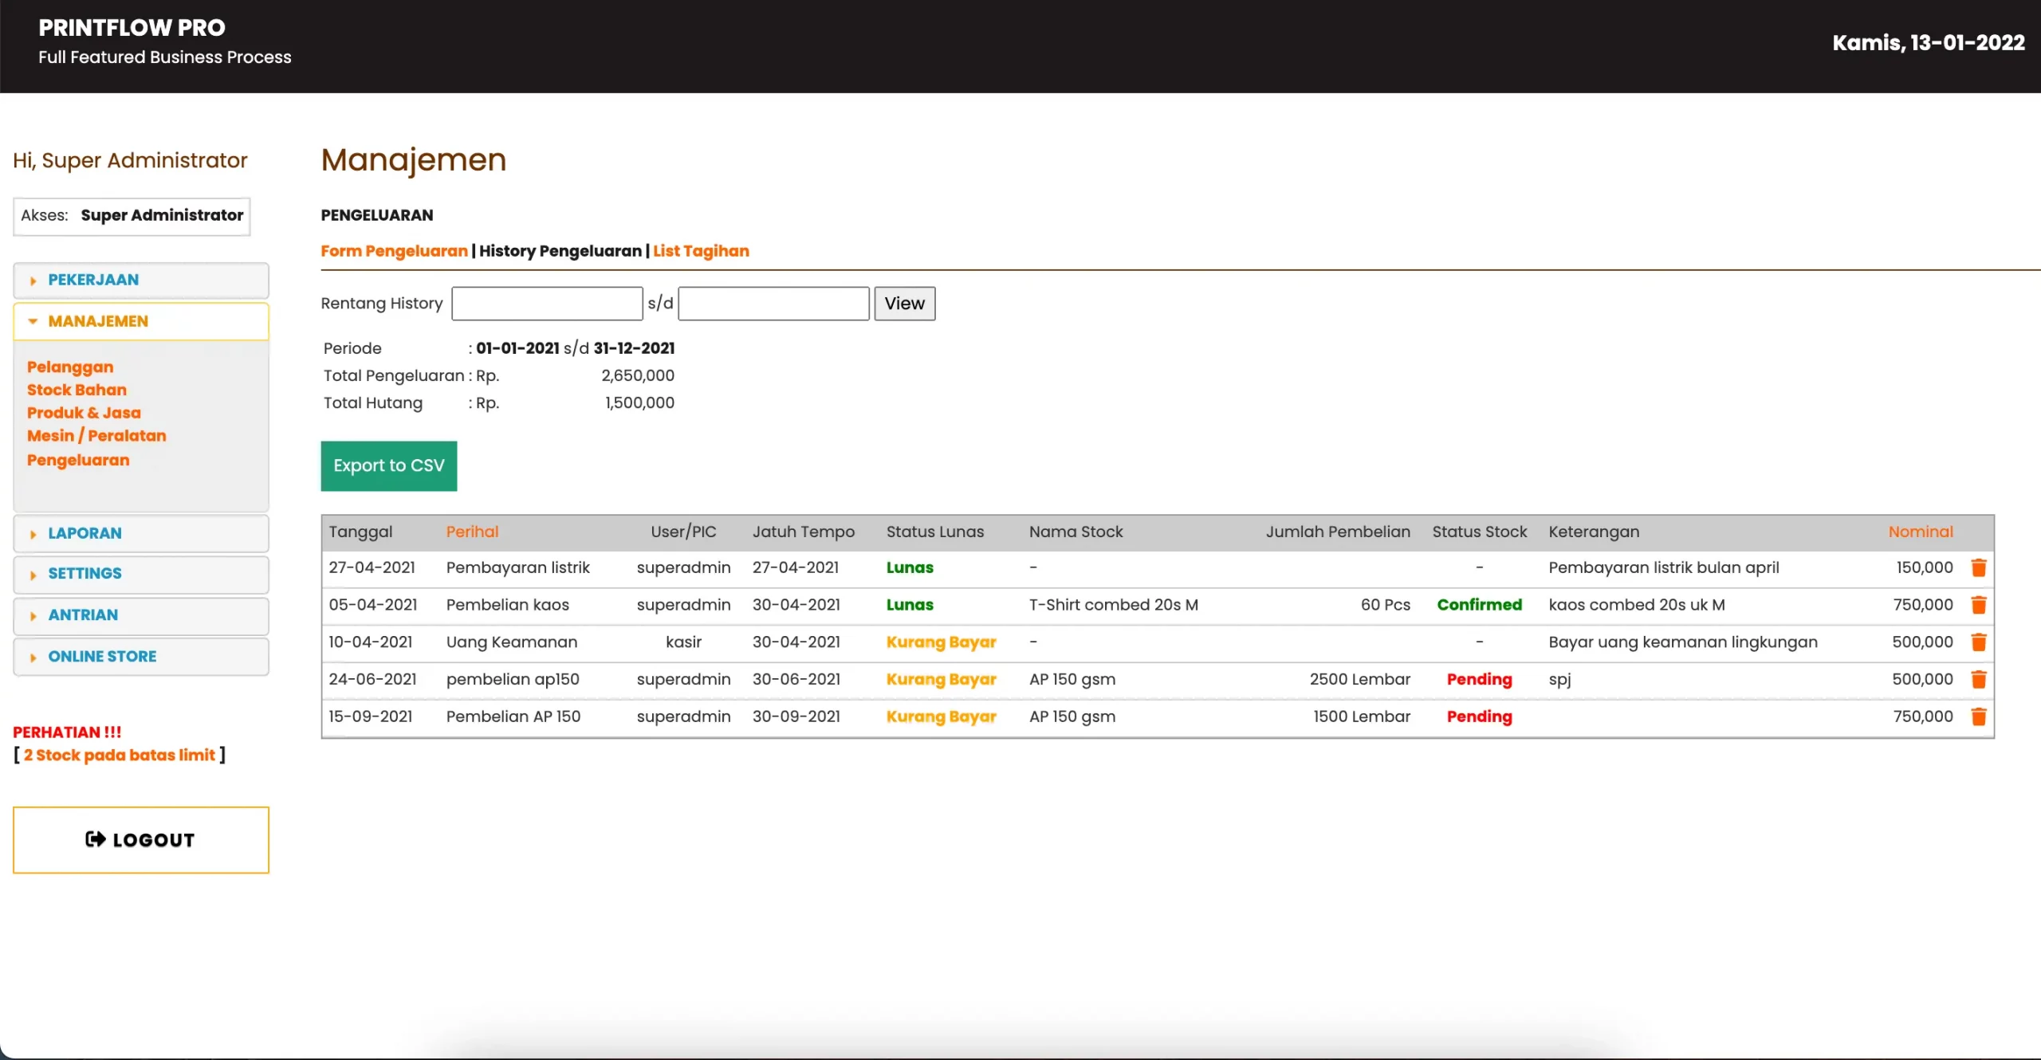The width and height of the screenshot is (2041, 1060).
Task: Click Kurang Bayar status for Uang Keamanan
Action: coord(941,642)
